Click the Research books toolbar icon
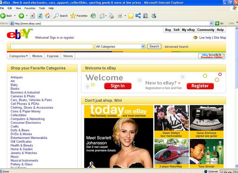 click(x=146, y=16)
